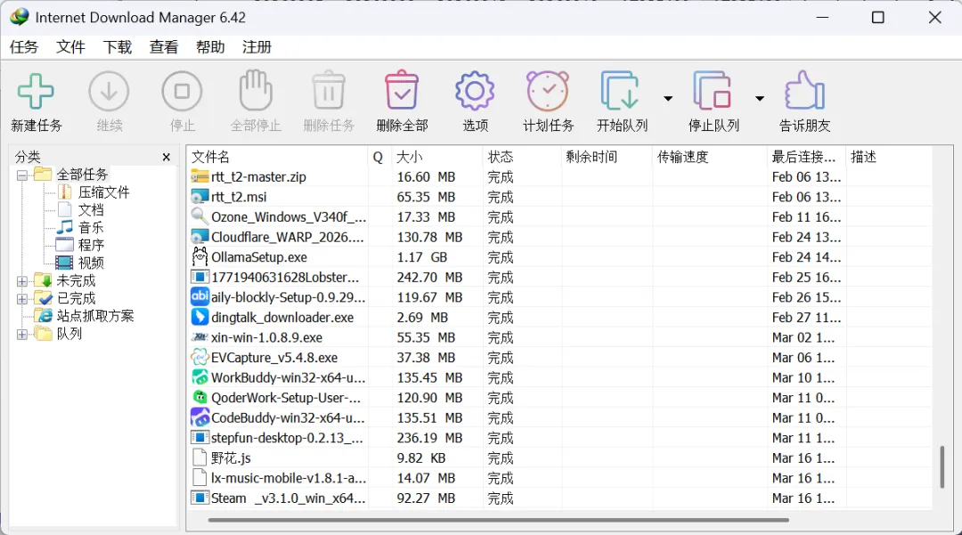962x535 pixels.
Task: Click the Stop Queue (停止队列) icon
Action: 713,91
